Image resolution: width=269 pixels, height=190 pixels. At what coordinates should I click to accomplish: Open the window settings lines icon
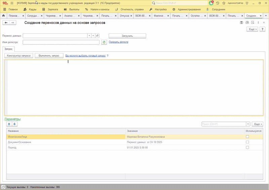pyautogui.click(x=247, y=3)
